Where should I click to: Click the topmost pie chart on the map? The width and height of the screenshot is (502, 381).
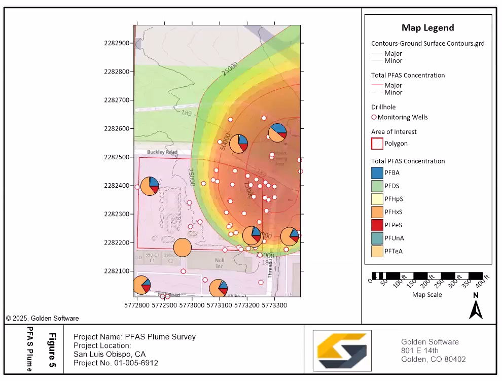(x=277, y=133)
